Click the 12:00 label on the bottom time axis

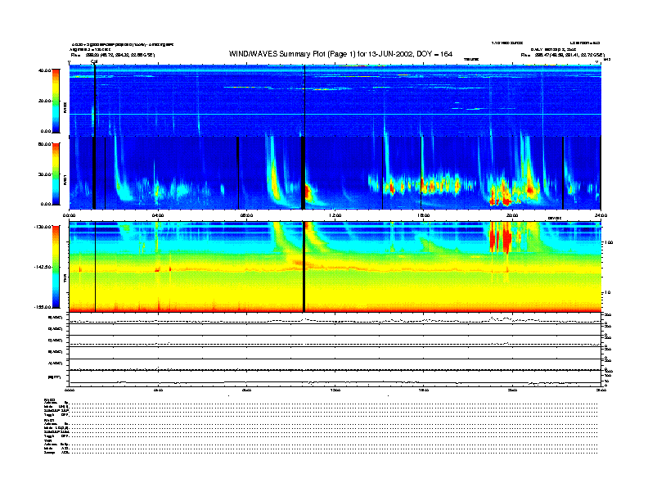(x=335, y=390)
